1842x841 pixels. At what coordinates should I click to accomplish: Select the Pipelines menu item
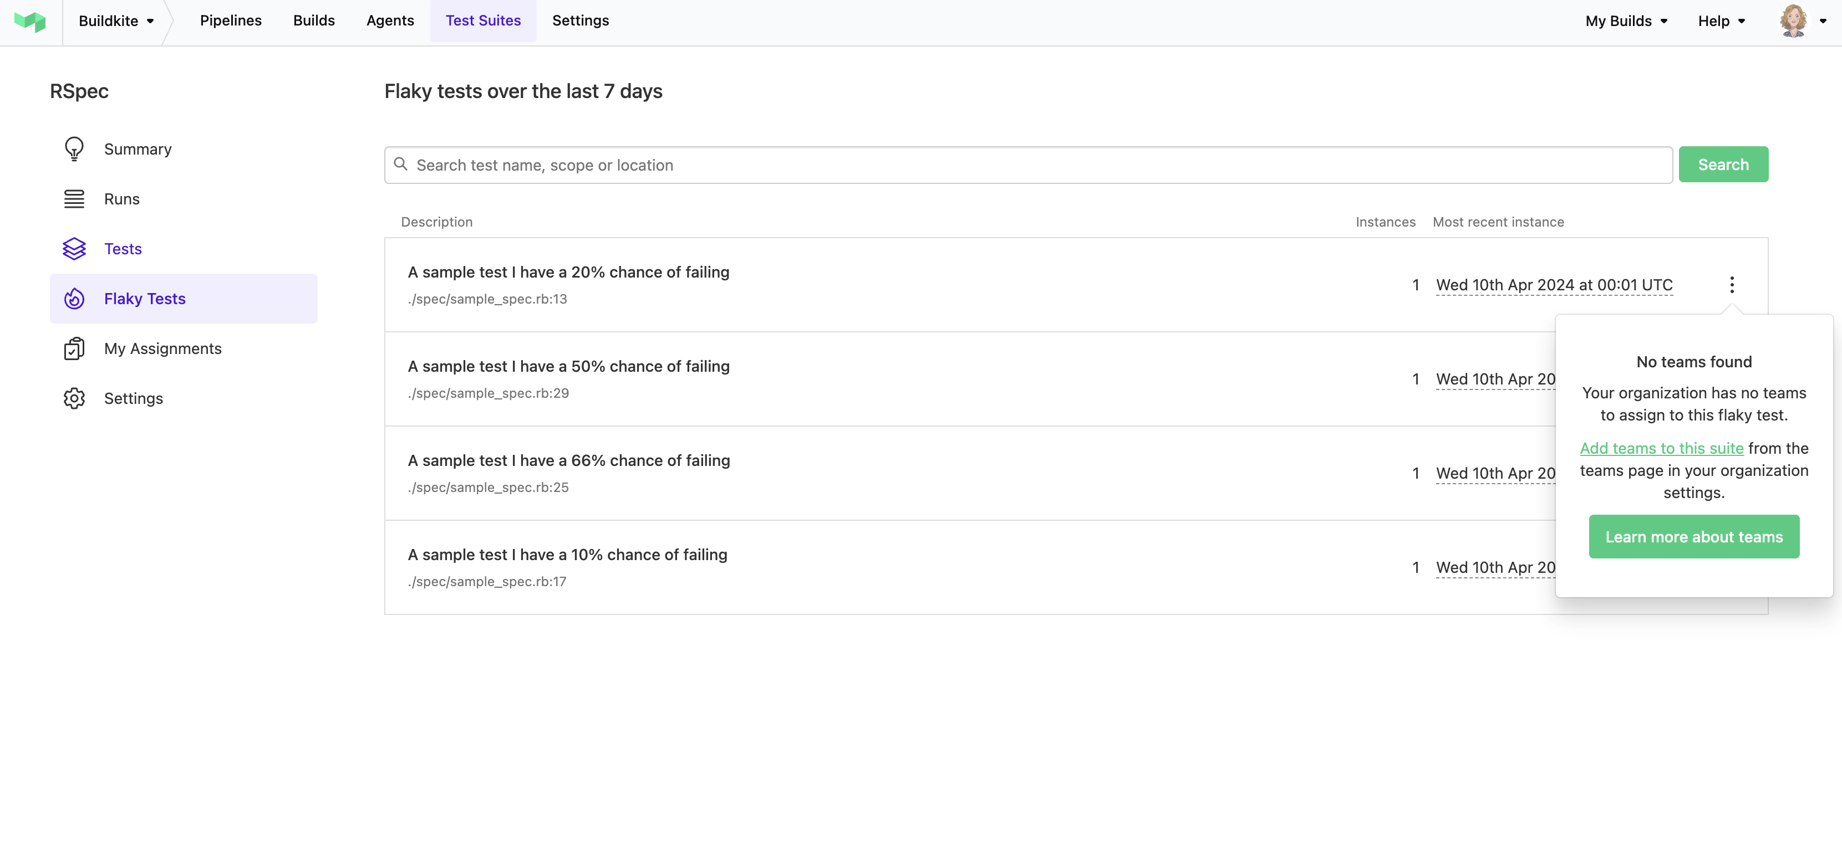point(231,20)
